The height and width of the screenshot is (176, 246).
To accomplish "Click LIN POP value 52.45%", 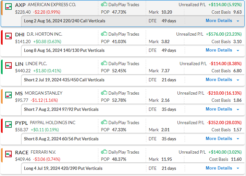I will [x=119, y=71].
